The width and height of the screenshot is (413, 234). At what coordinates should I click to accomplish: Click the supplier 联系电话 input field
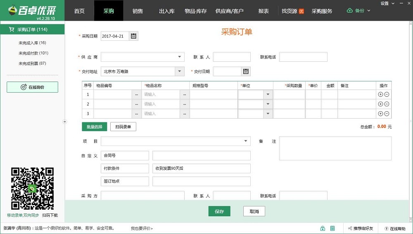coord(303,57)
